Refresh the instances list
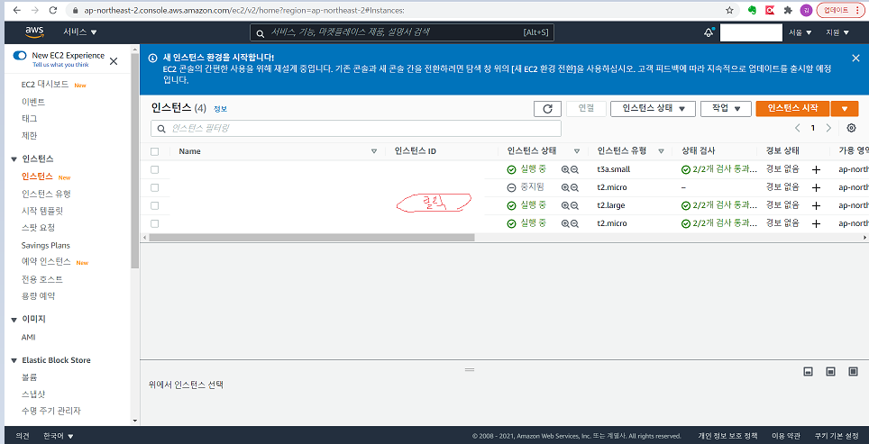This screenshot has height=444, width=869. pyautogui.click(x=547, y=108)
